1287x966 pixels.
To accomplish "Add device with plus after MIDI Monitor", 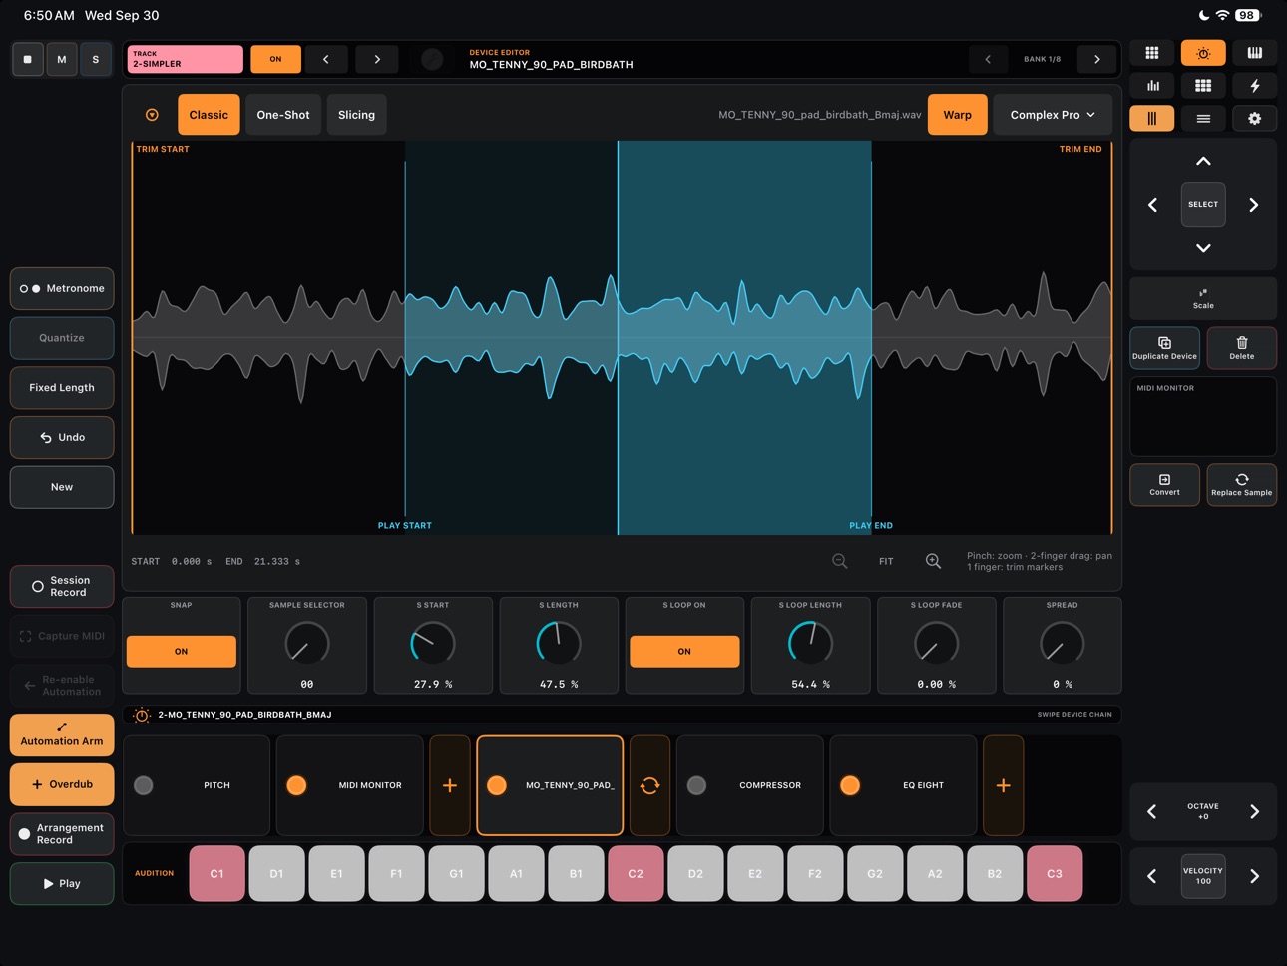I will 450,785.
